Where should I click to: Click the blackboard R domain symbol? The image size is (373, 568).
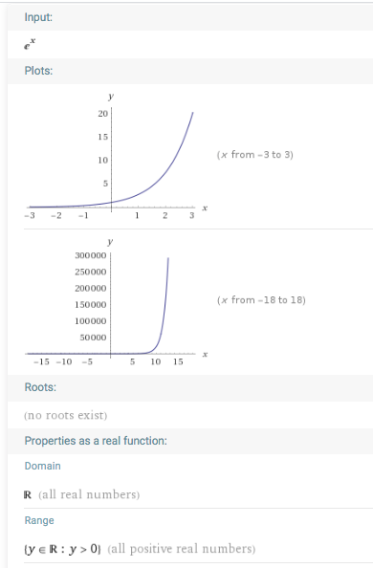pyautogui.click(x=28, y=494)
